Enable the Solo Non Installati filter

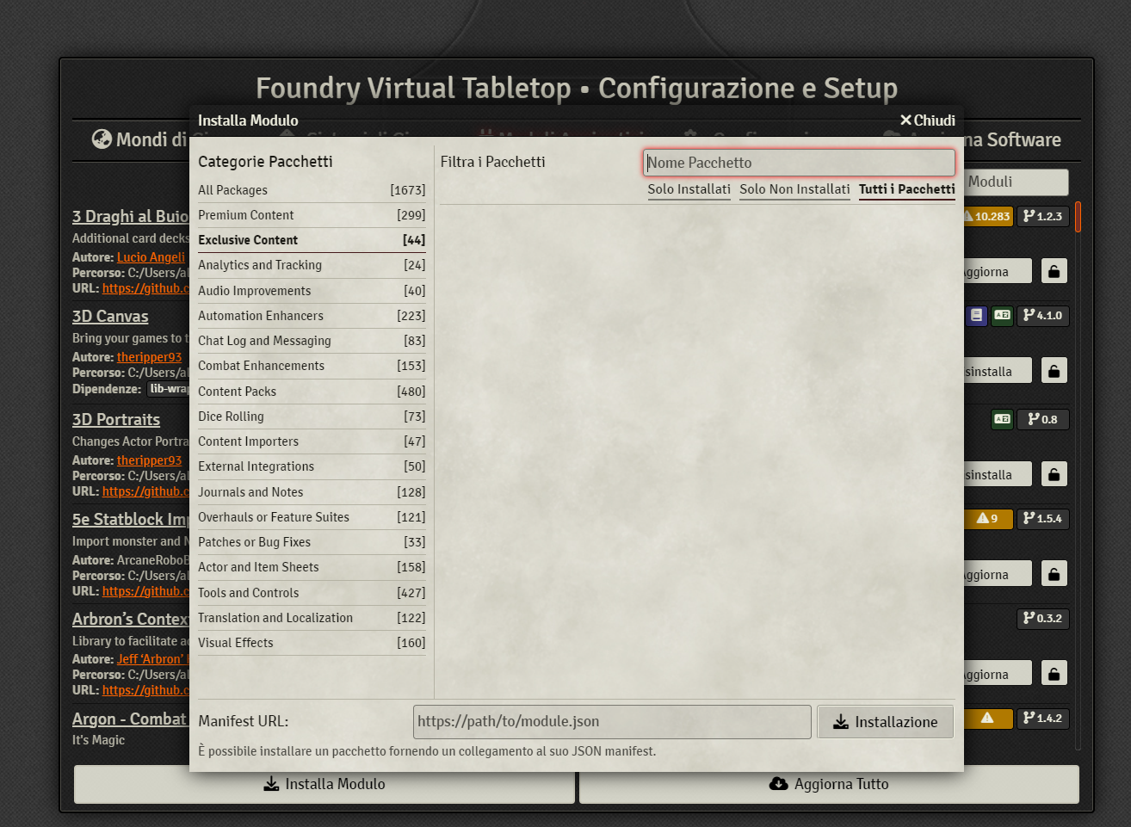tap(794, 189)
